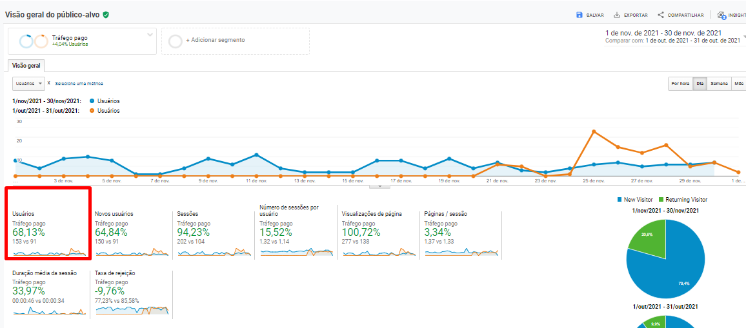Click the Salvar (save) icon
Screen dimensions: 746x328
pos(580,15)
